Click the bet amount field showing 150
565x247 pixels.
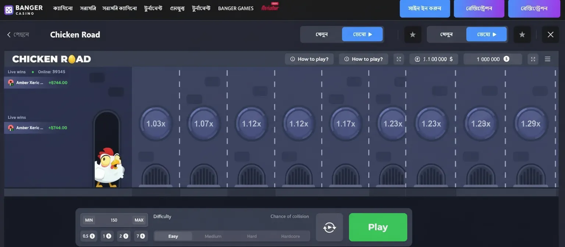(x=114, y=220)
